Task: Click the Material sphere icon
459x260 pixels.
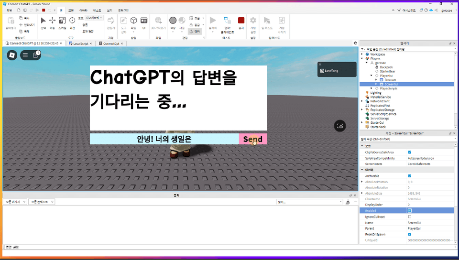Action: click(182, 20)
